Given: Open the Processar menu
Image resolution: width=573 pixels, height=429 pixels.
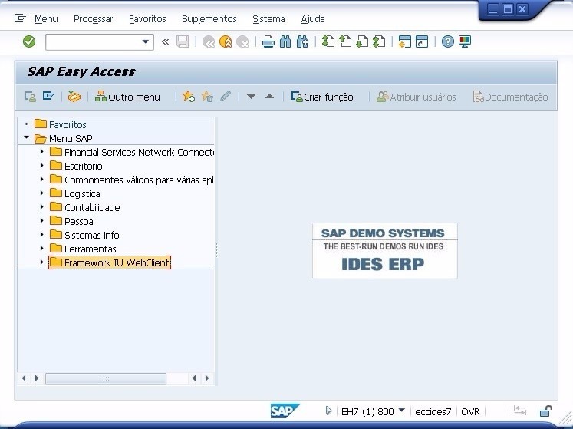Looking at the screenshot, I should tap(93, 18).
